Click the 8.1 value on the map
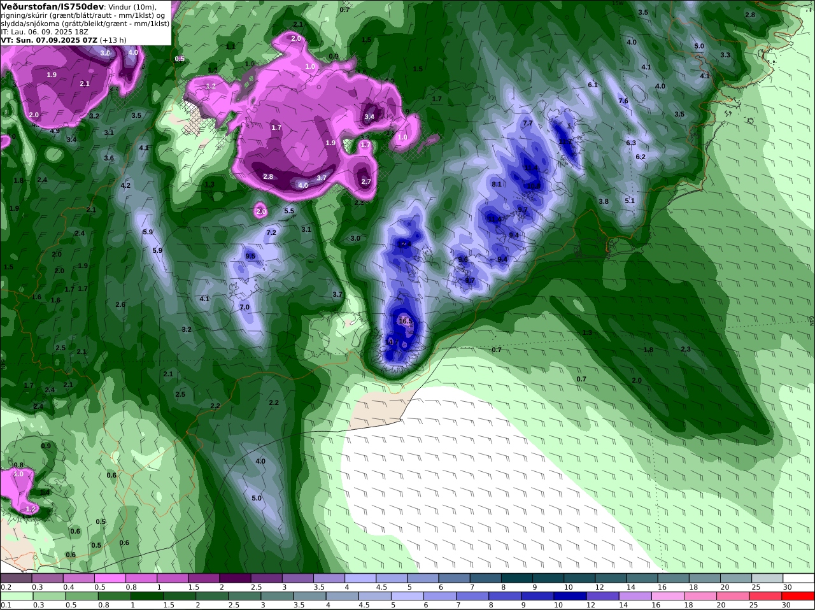 click(497, 184)
